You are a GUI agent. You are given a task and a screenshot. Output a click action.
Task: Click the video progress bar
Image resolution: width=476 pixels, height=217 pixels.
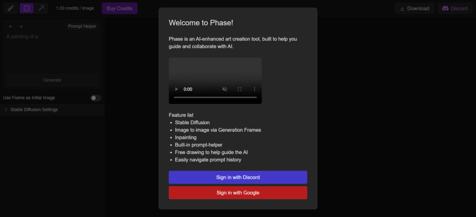click(215, 97)
